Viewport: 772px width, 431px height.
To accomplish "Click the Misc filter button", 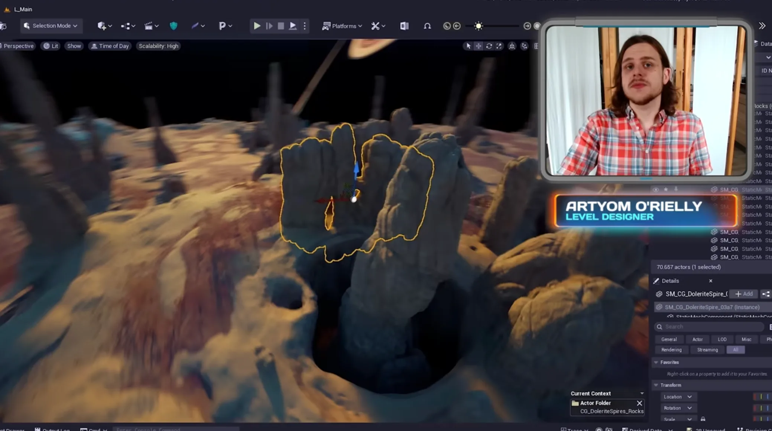I will [x=746, y=339].
